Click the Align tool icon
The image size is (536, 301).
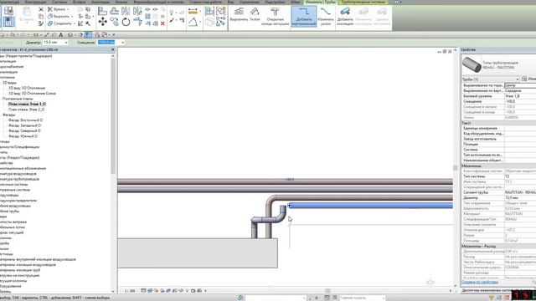[x=102, y=11]
